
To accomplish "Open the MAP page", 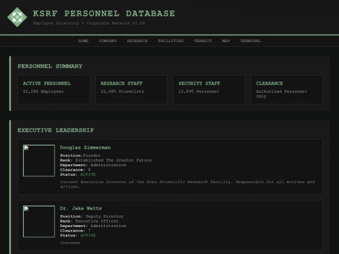I will coord(226,41).
